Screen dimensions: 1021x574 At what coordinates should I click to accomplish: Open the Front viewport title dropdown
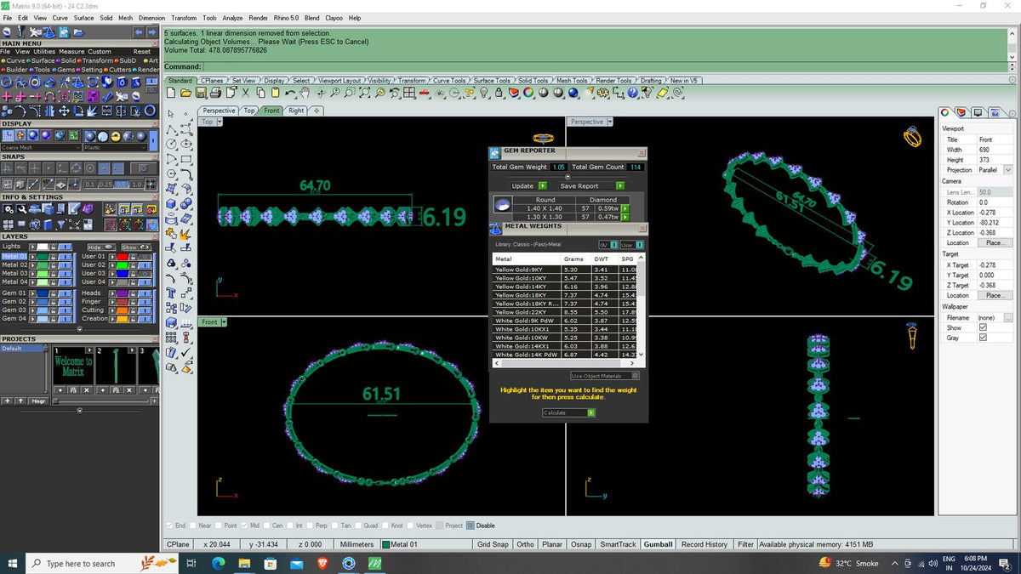tap(222, 322)
